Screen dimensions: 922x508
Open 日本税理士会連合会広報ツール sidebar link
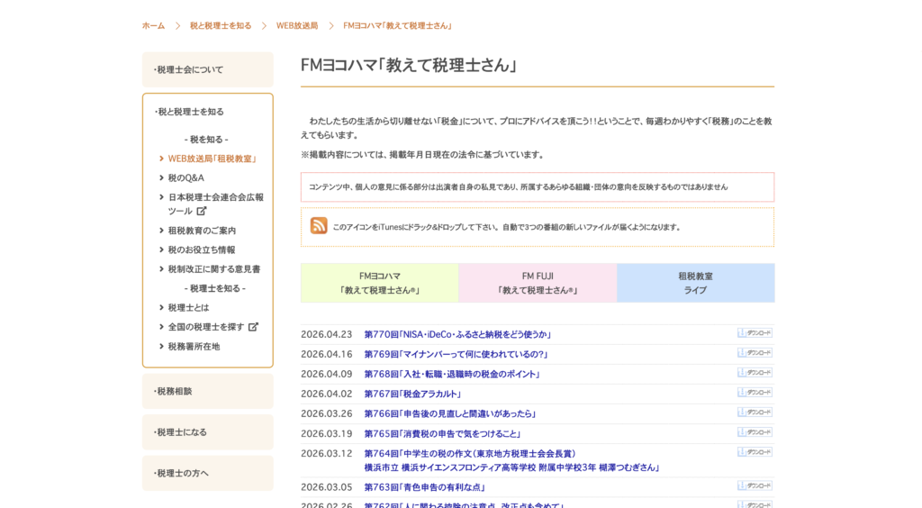(x=216, y=204)
